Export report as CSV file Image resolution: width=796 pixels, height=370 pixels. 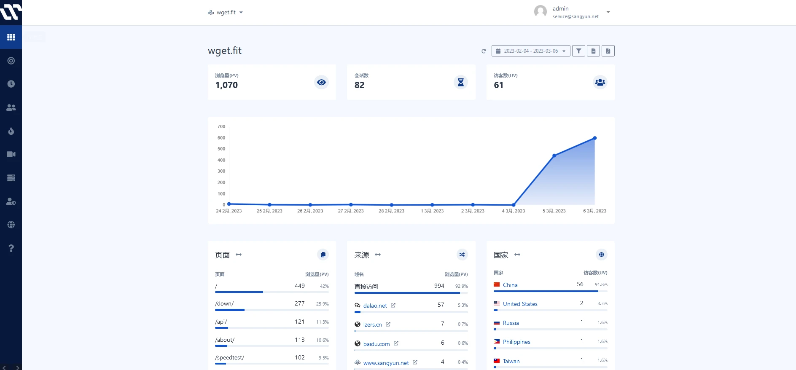click(593, 51)
